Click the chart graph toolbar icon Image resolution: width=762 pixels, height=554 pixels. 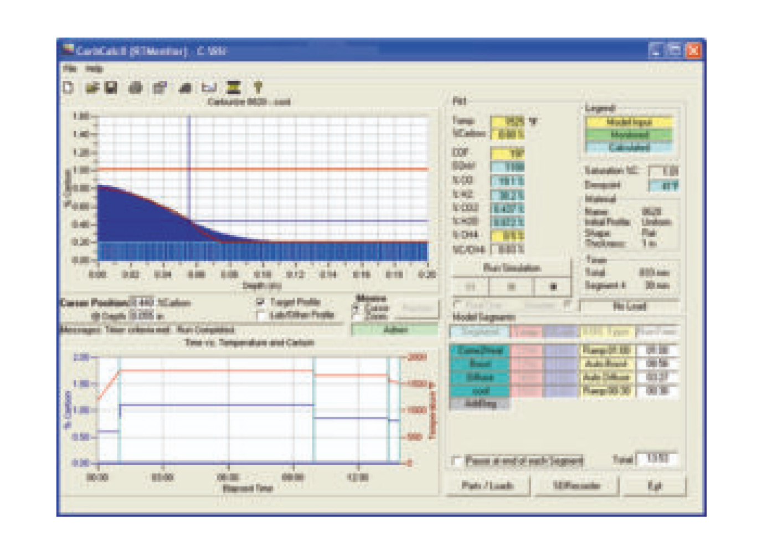point(209,88)
